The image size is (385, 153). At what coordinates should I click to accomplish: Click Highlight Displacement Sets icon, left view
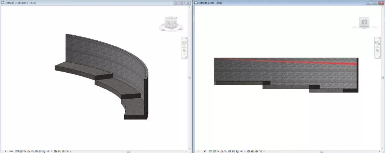[63, 151]
